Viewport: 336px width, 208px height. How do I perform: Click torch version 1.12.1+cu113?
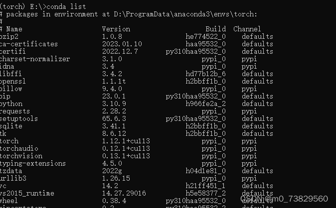pyautogui.click(x=126, y=141)
